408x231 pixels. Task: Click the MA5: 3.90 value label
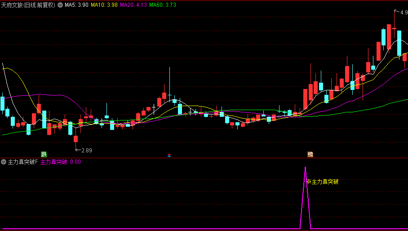76,5
